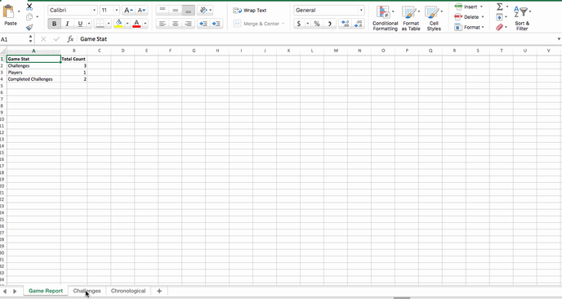
Task: Apply cell borders with the Borders icon
Action: point(100,24)
